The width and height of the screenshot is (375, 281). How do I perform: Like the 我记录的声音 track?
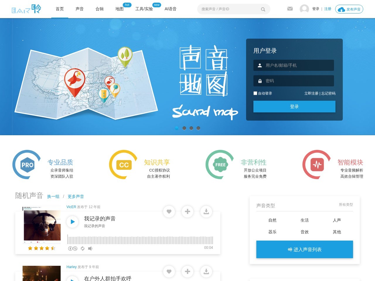169,211
